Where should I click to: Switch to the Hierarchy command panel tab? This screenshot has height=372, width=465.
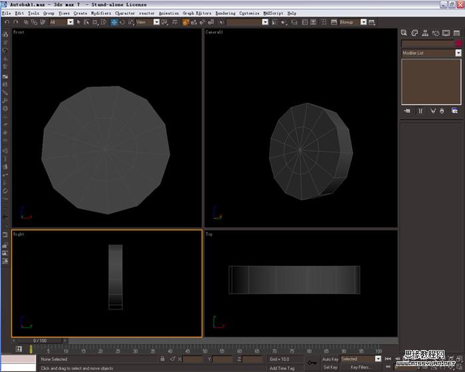click(x=425, y=33)
